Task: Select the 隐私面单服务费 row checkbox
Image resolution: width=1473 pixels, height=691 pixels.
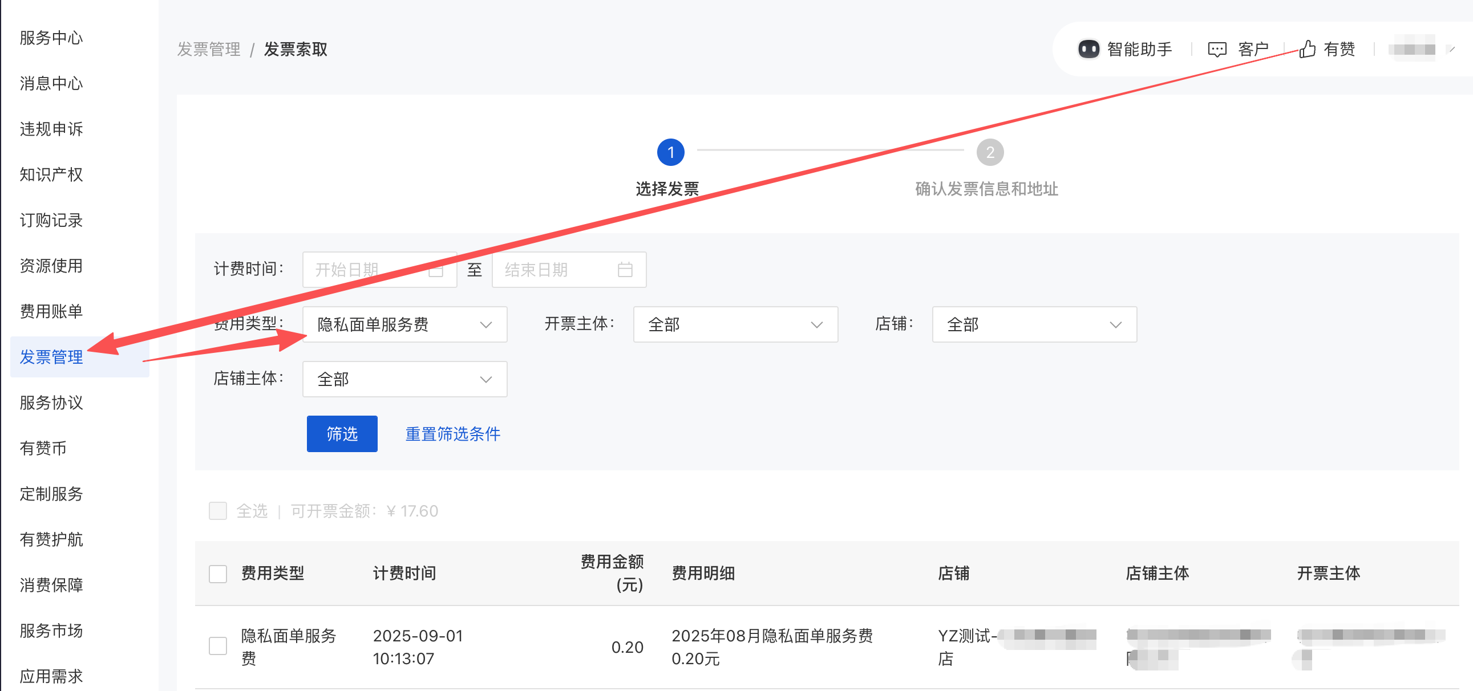Action: (x=218, y=647)
